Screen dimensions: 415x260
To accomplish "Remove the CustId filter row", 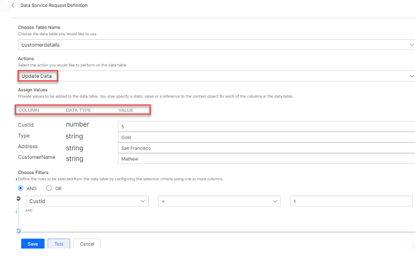I will (x=18, y=199).
